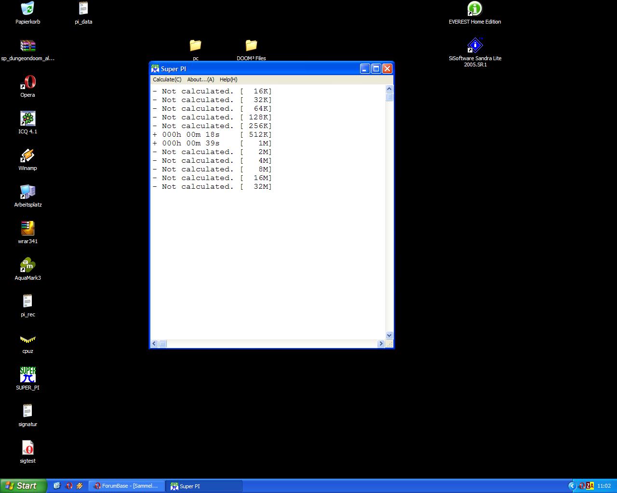Click Show Desktop quick launch icon
Image resolution: width=617 pixels, height=493 pixels.
57,486
